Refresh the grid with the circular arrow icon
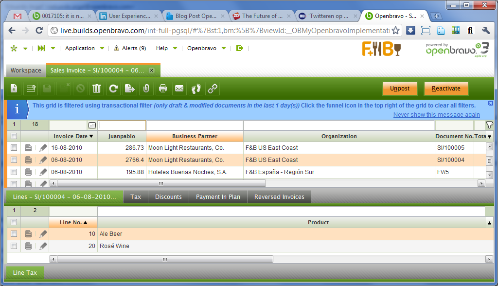498x286 pixels. click(113, 89)
